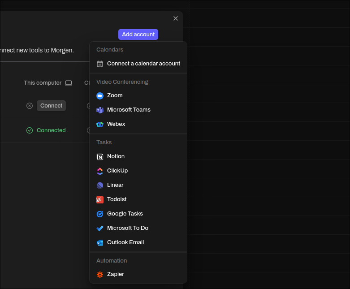Select Outlook Email from the Tasks list
The height and width of the screenshot is (289, 350).
pos(125,242)
